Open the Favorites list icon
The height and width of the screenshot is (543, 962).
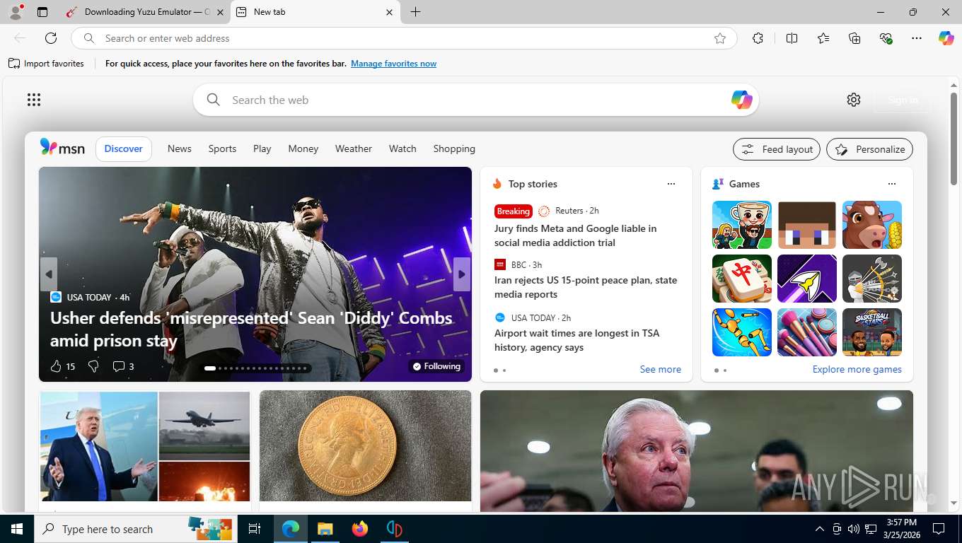(x=823, y=38)
